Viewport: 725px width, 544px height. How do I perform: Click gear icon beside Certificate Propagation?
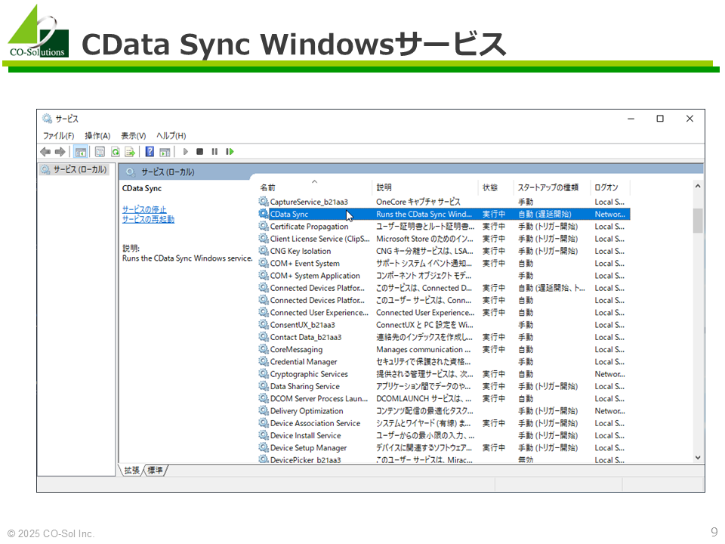264,226
